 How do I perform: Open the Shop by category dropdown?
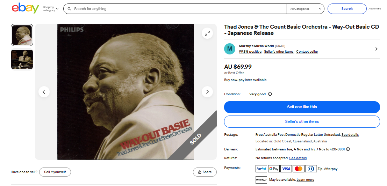(51, 9)
